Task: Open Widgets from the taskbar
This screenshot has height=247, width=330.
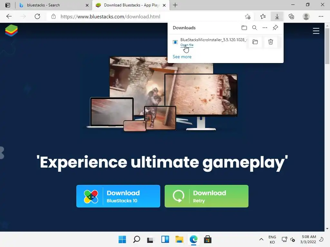Action: (165, 239)
